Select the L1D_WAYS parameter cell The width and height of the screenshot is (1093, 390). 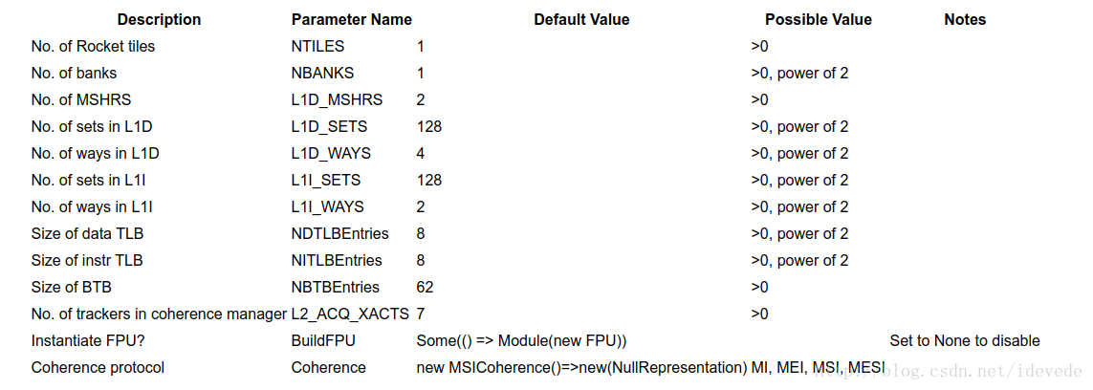pos(331,153)
